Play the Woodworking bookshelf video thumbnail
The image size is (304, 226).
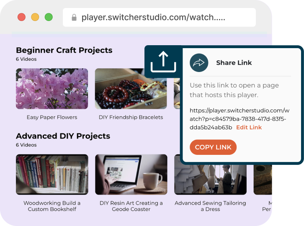tap(52, 175)
